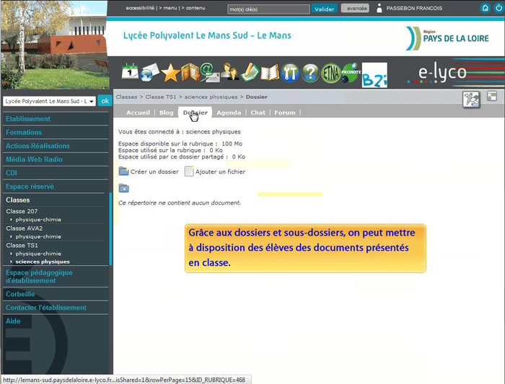Click the file icon for Ajouter un fichier
The width and height of the screenshot is (505, 384).
pyautogui.click(x=189, y=171)
